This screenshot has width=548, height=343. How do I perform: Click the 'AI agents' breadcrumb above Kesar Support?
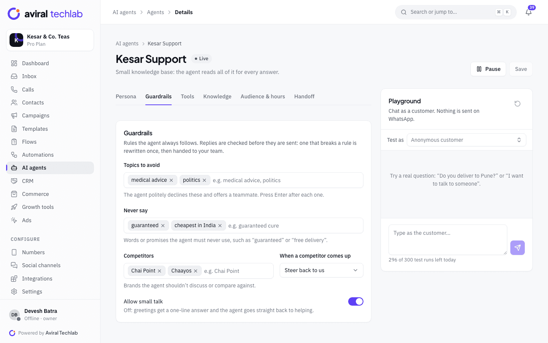[x=127, y=43]
